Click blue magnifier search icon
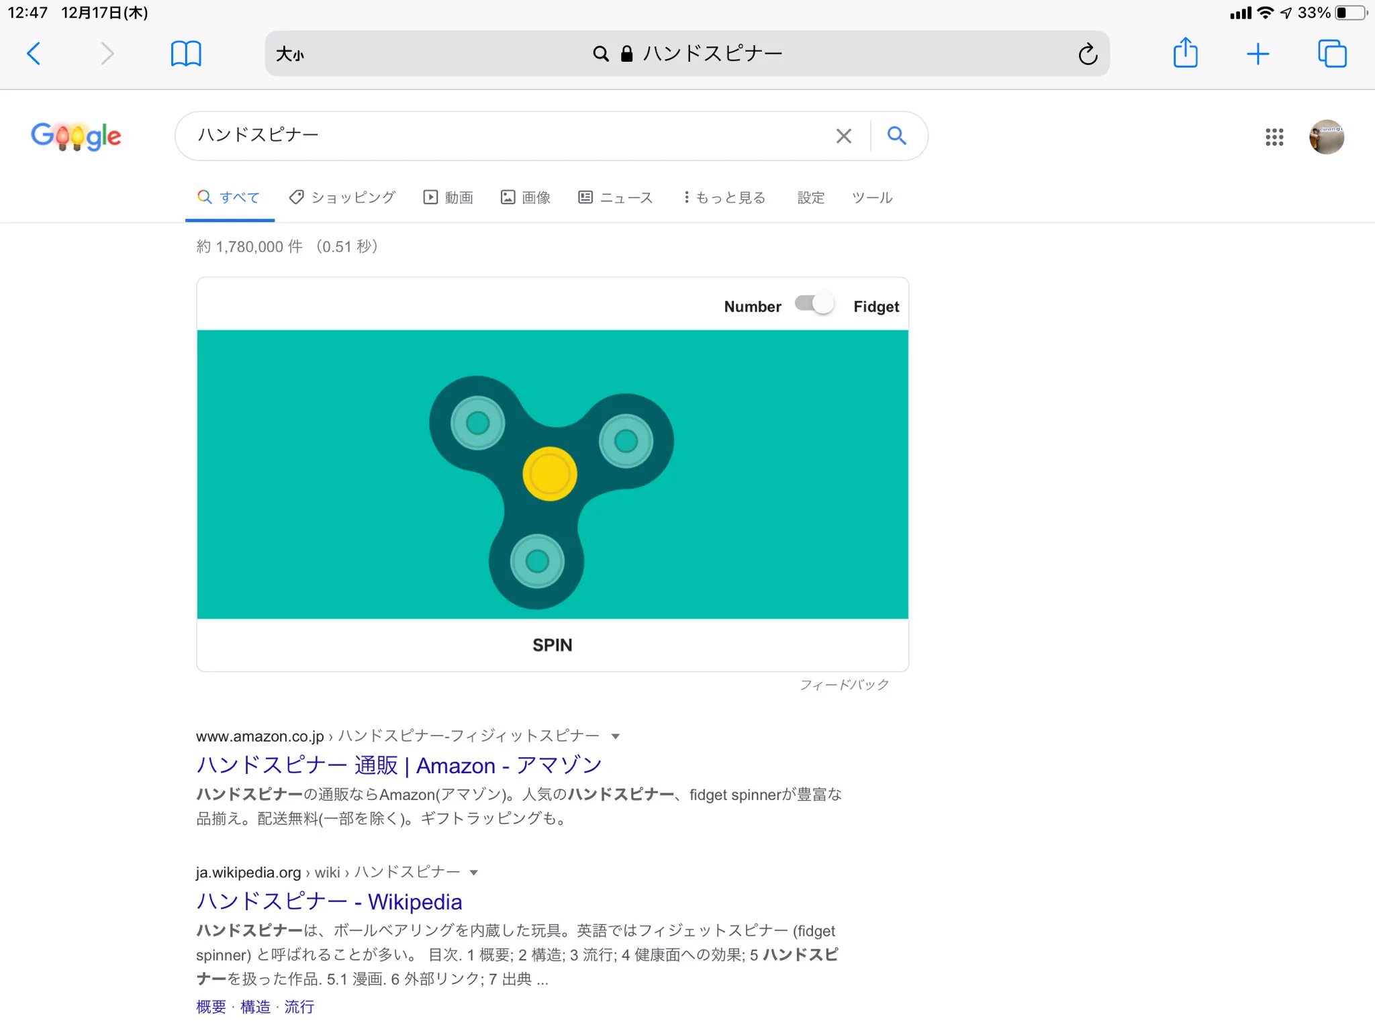The width and height of the screenshot is (1375, 1031). tap(896, 136)
